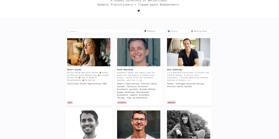Viewport: 279px width, 139px height.
Task: Select the Ericeira location tag
Action: [x=122, y=103]
